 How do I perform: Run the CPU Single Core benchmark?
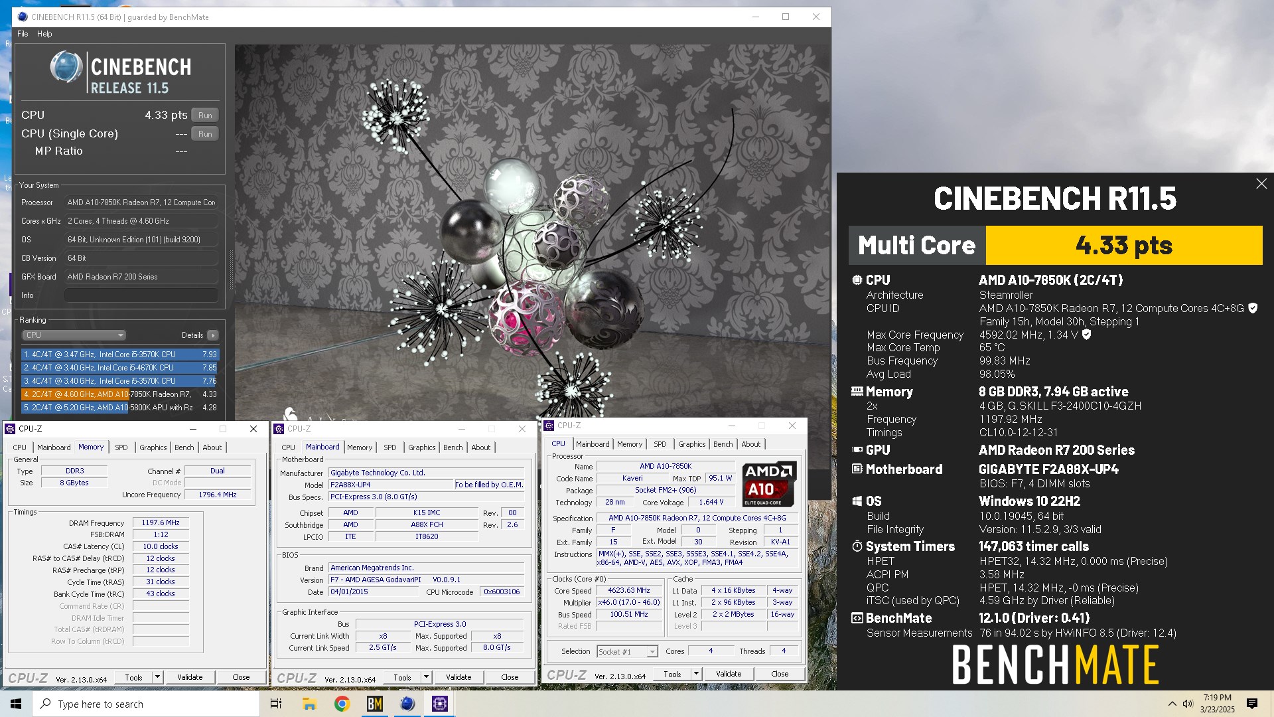(x=205, y=134)
